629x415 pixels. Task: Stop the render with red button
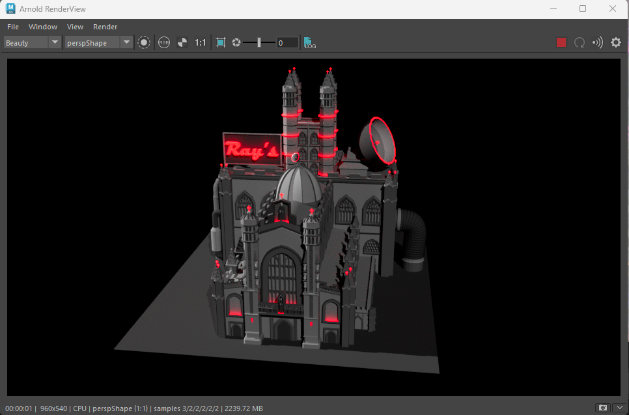[561, 42]
